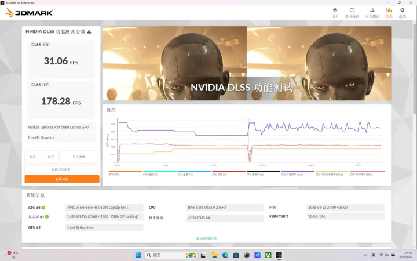Select NVIDIA GeForce RTX 5080 Laptop GPU row in score panel
This screenshot has width=417, height=261.
click(x=61, y=127)
